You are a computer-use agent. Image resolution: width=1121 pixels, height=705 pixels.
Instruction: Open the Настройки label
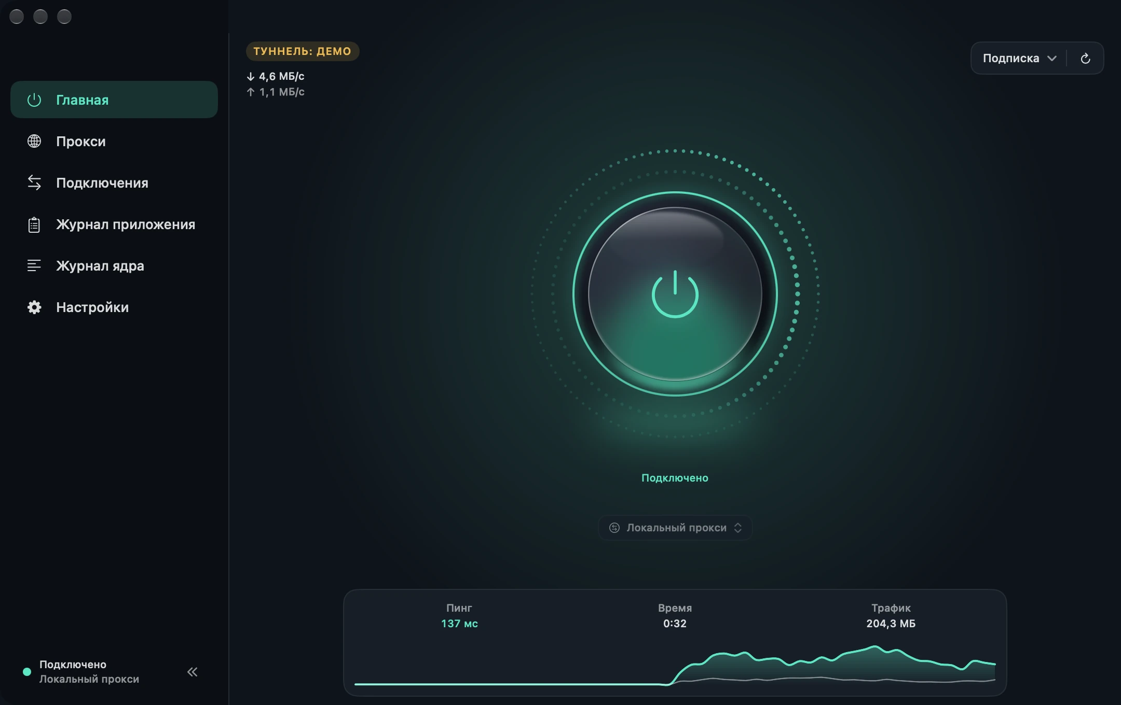pyautogui.click(x=92, y=307)
